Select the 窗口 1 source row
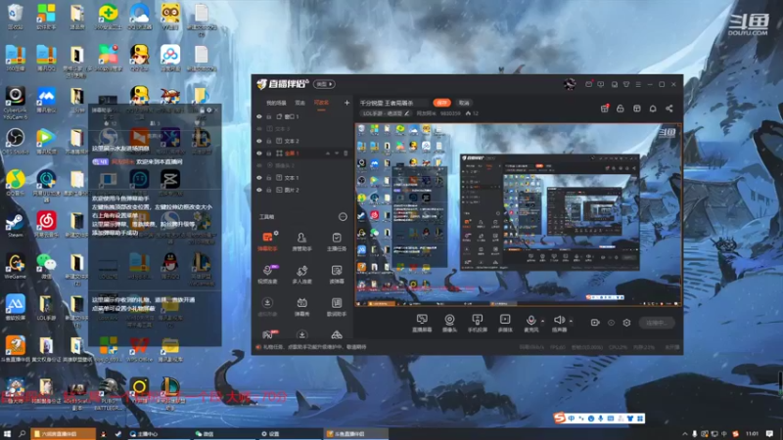 tap(301, 116)
